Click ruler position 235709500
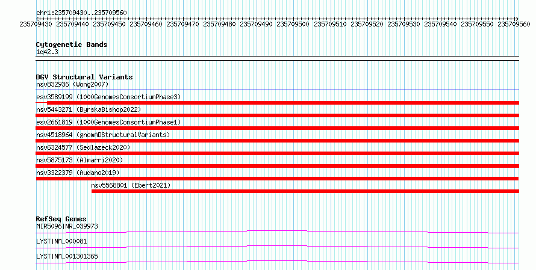 pos(293,24)
